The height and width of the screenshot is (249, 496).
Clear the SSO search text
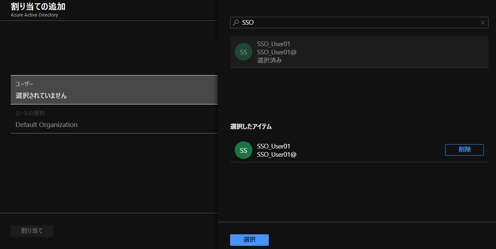click(x=482, y=23)
